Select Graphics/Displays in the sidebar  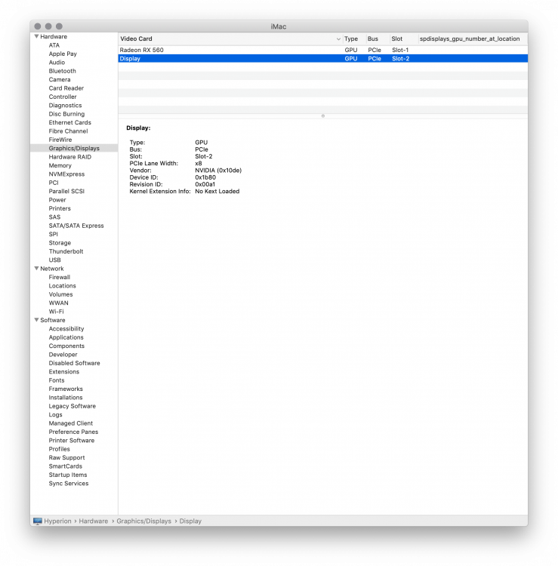[74, 149]
